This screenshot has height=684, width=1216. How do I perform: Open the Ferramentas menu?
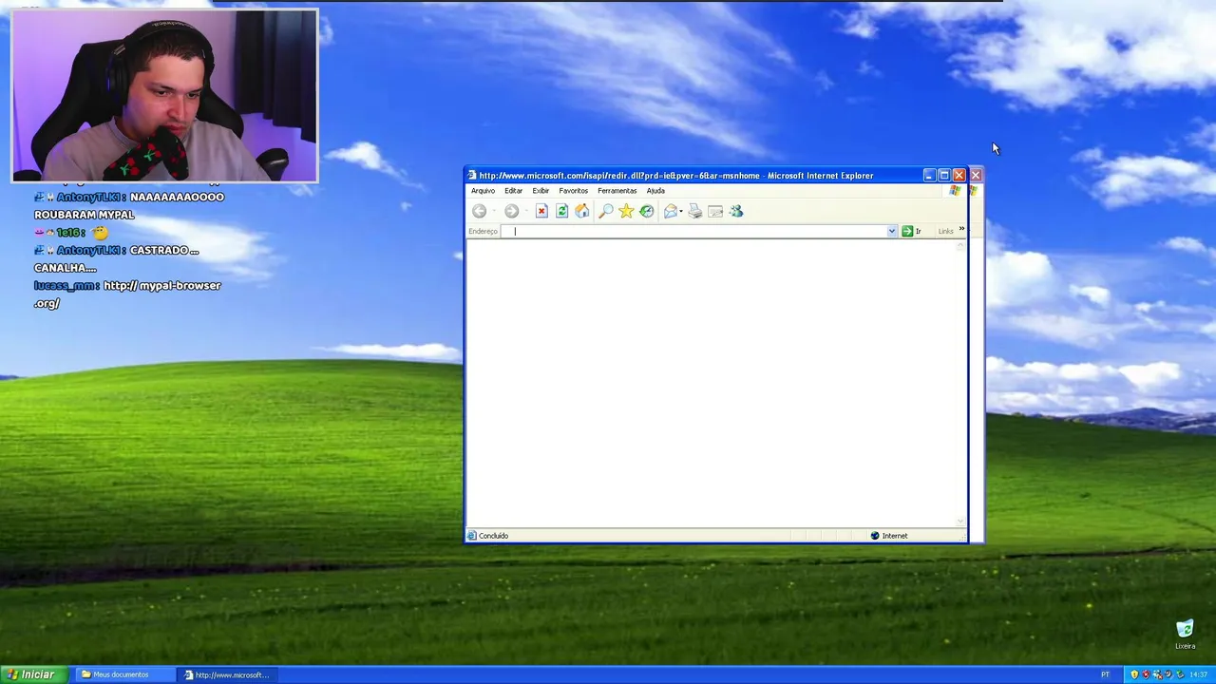617,191
